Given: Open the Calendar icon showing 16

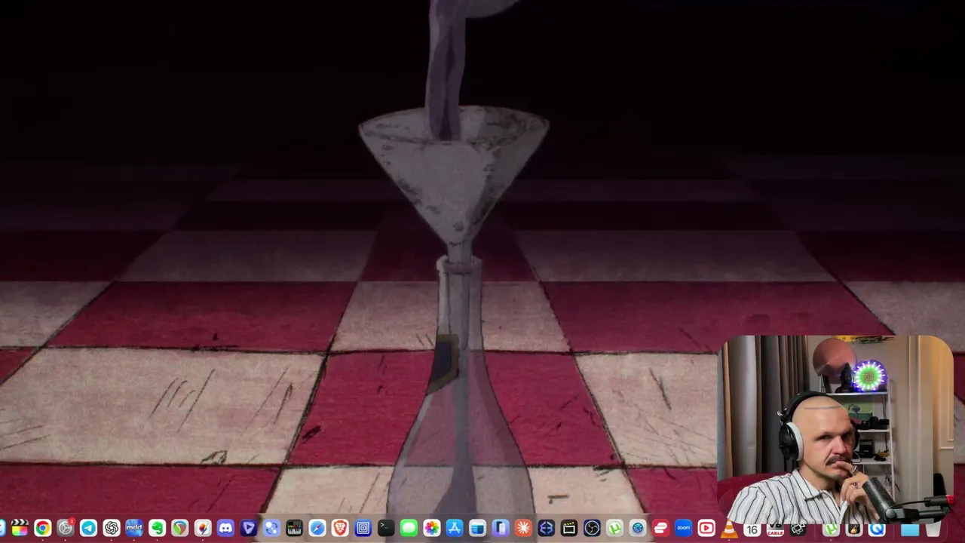Looking at the screenshot, I should [x=752, y=529].
